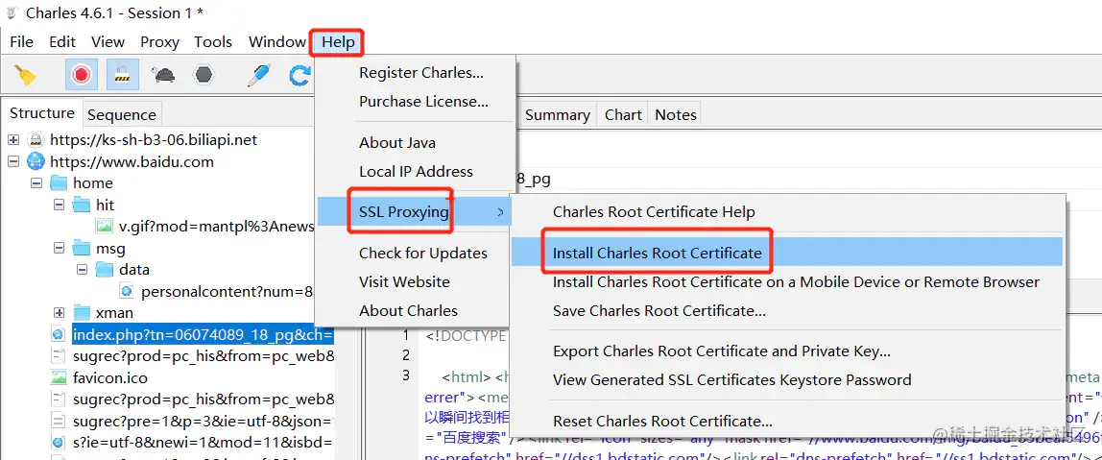
Task: Switch to the Sequence tab
Action: [122, 114]
